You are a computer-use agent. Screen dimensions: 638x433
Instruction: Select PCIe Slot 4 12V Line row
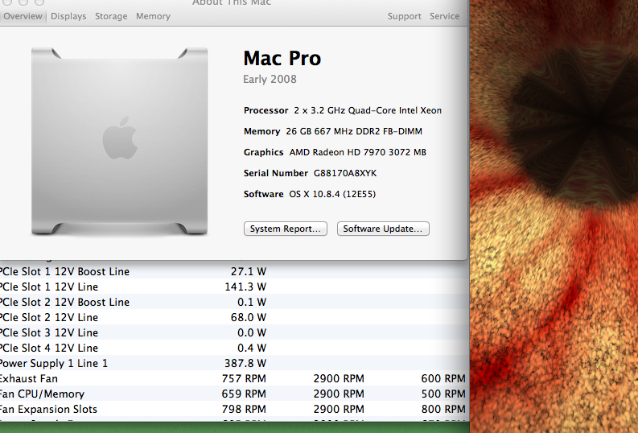[x=234, y=348]
